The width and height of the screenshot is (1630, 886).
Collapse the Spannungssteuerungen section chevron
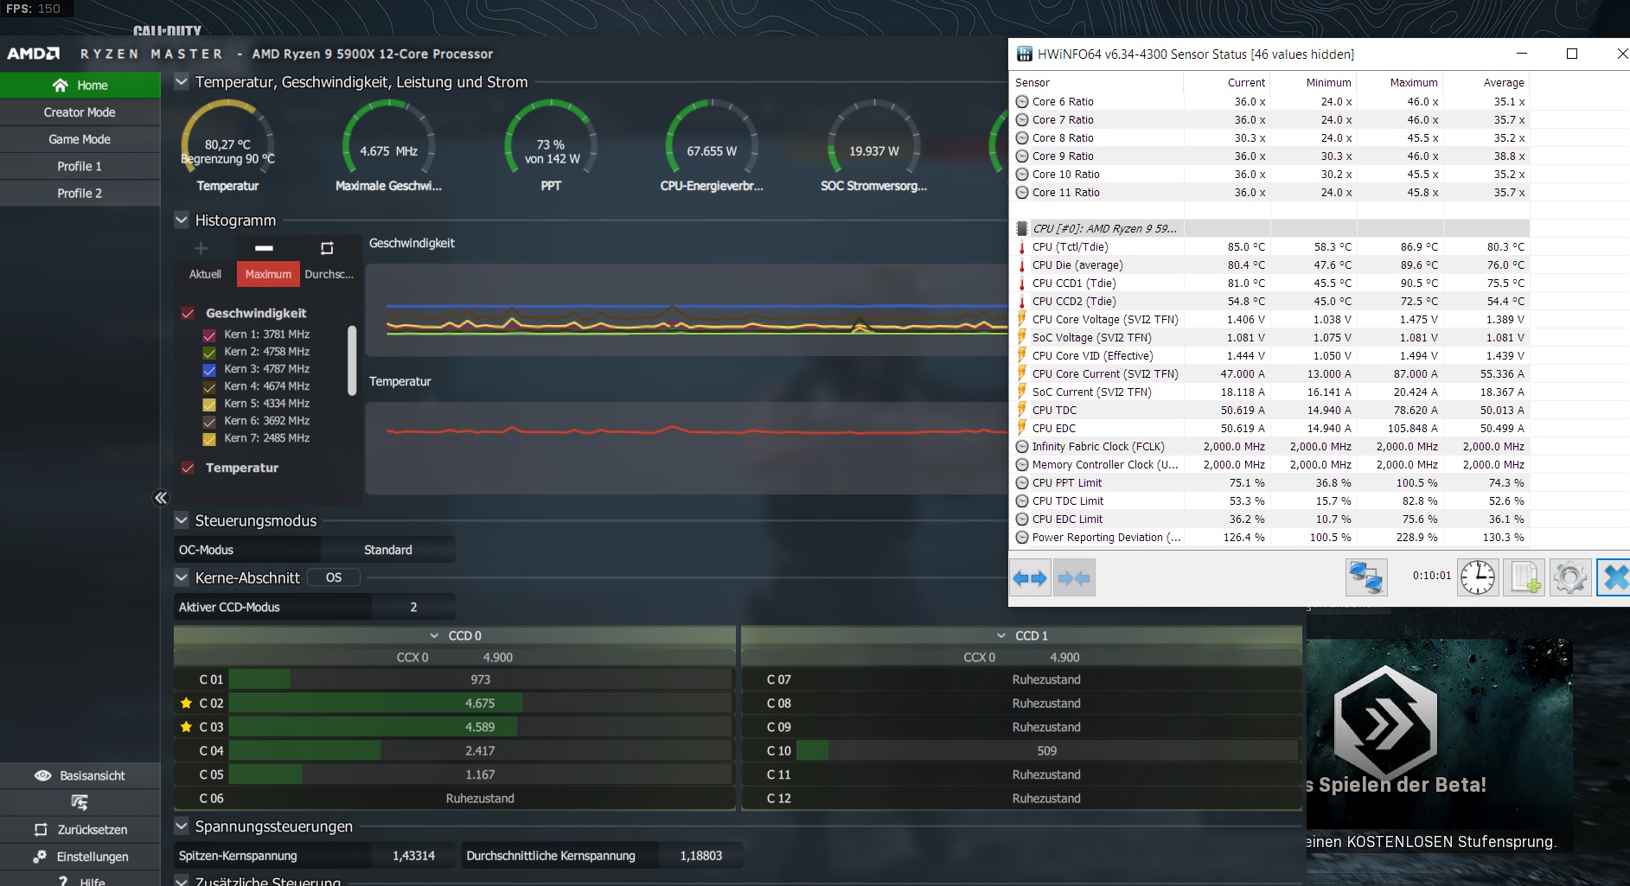(x=182, y=826)
